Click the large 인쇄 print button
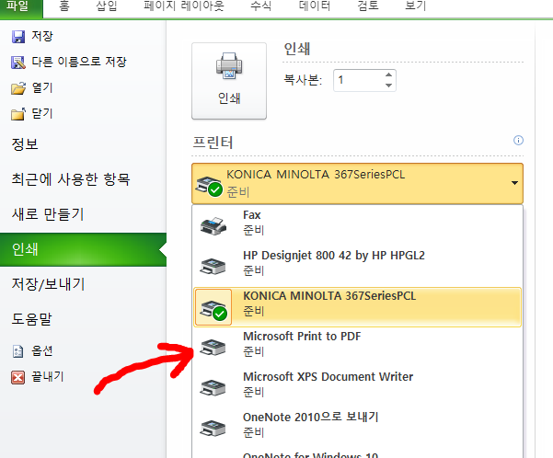Image resolution: width=553 pixels, height=458 pixels. click(x=229, y=81)
